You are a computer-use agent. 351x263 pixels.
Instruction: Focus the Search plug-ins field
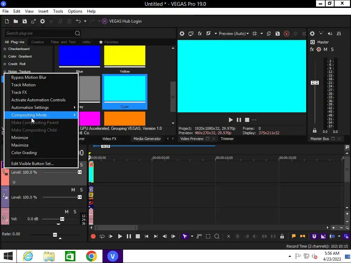[x=39, y=33]
